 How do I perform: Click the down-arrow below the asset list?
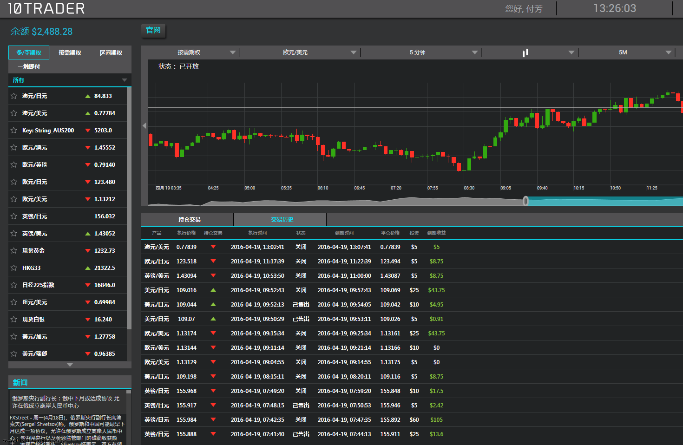coord(70,365)
